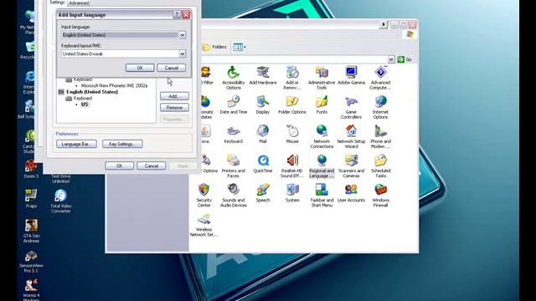This screenshot has width=536, height=301.
Task: Click help question mark in Add Input language
Action: (177, 15)
